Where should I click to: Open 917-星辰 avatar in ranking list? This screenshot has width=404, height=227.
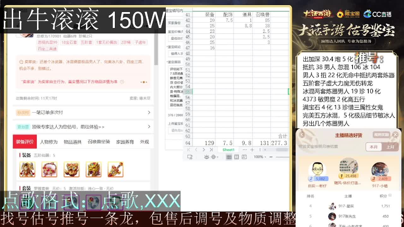[x=332, y=206]
